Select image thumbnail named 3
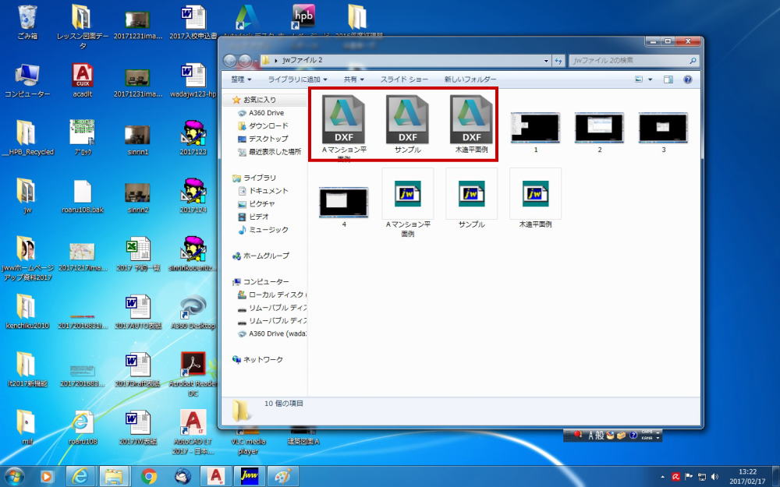The height and width of the screenshot is (487, 780). [663, 132]
